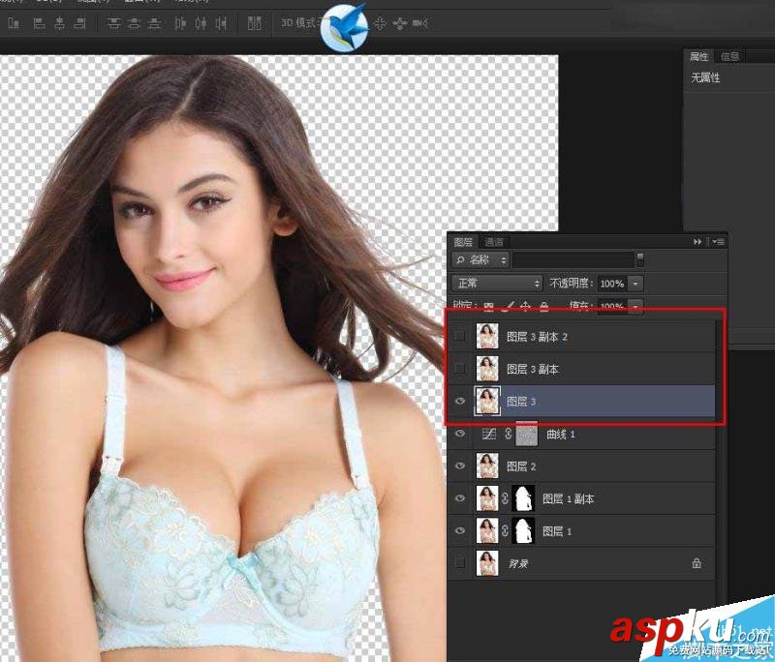The height and width of the screenshot is (662, 775).
Task: Show the 背景 layer
Action: coord(459,562)
